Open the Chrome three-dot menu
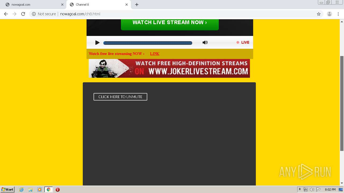The height and width of the screenshot is (193, 344). click(338, 14)
